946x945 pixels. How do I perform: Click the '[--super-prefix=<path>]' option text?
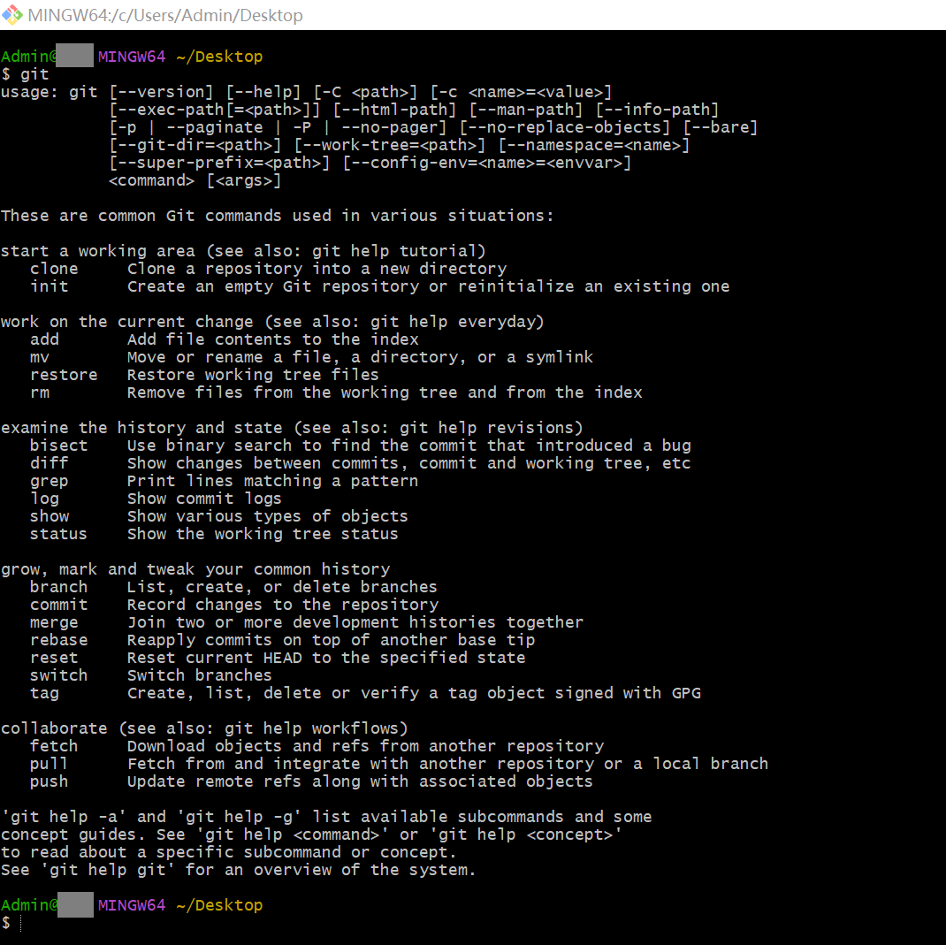pyautogui.click(x=219, y=163)
